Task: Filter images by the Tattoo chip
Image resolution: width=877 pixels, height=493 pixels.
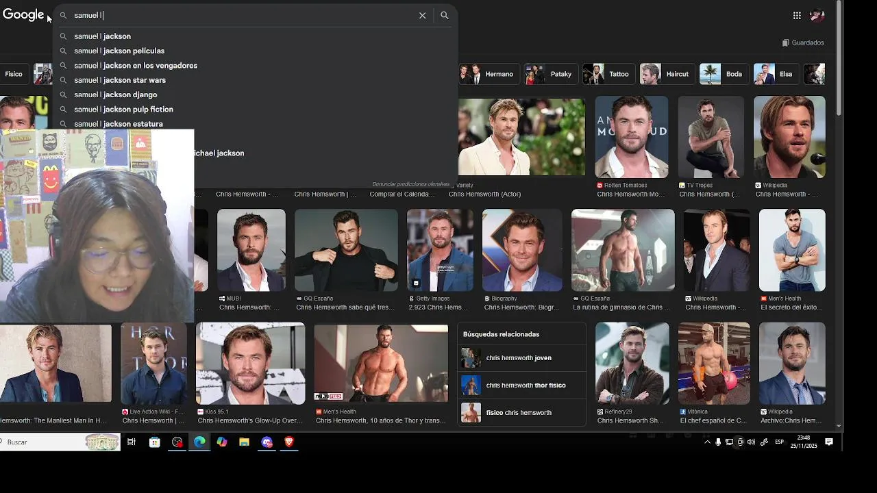Action: tap(609, 74)
